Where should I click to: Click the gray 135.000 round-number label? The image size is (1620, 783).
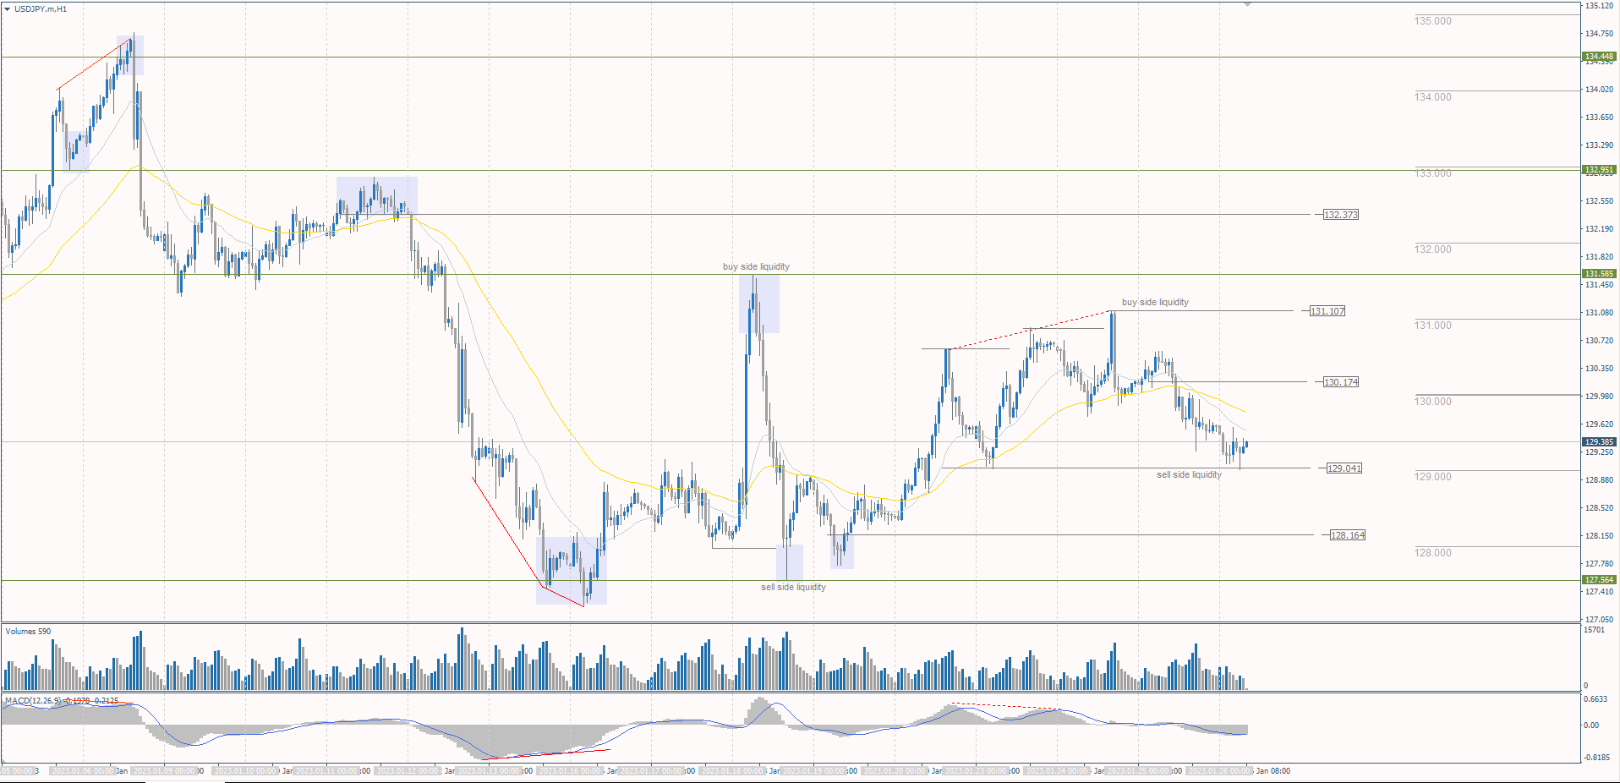tap(1432, 21)
